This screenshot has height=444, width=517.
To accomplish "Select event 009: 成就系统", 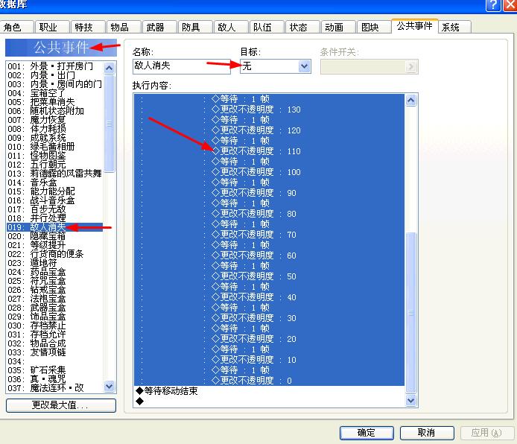I will 54,138.
